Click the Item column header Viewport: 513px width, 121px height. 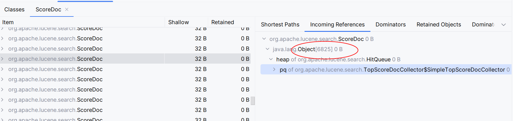[8, 22]
